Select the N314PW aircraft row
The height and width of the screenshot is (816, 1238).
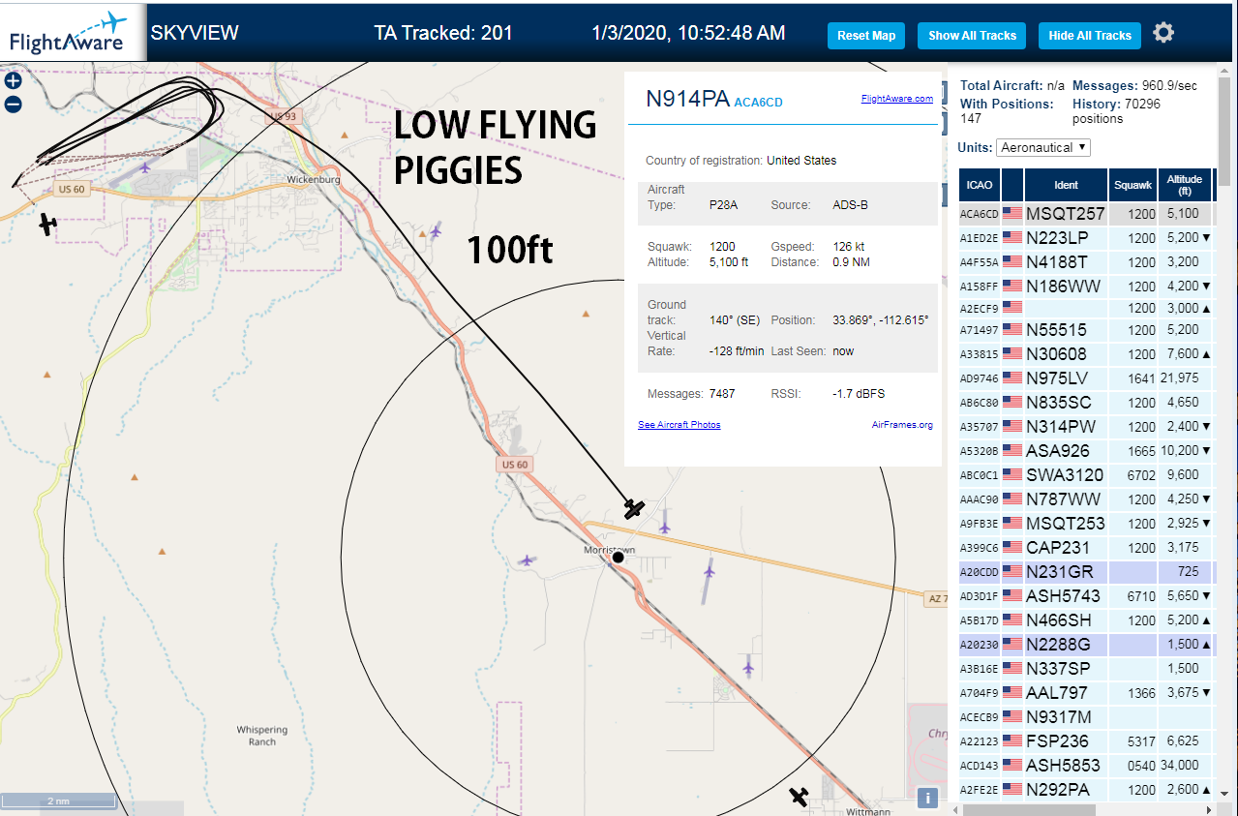(1086, 426)
